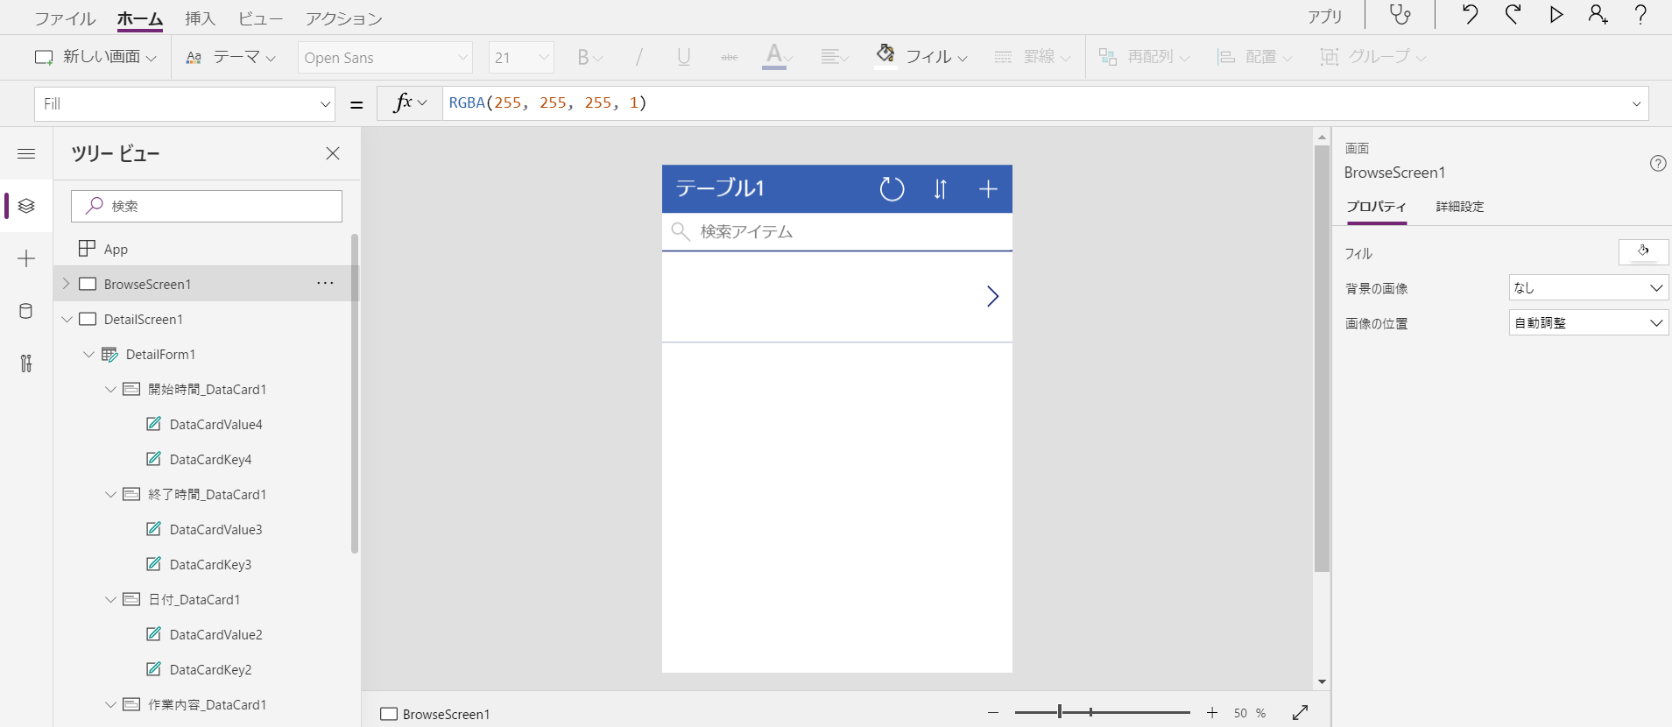Click the tree view 検索 search field

coord(207,206)
